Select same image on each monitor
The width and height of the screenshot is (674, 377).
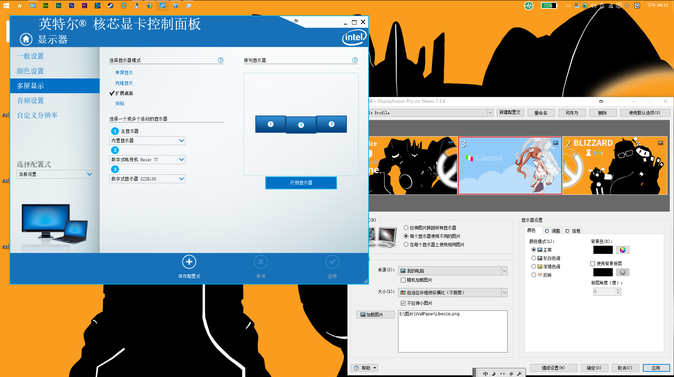(406, 245)
